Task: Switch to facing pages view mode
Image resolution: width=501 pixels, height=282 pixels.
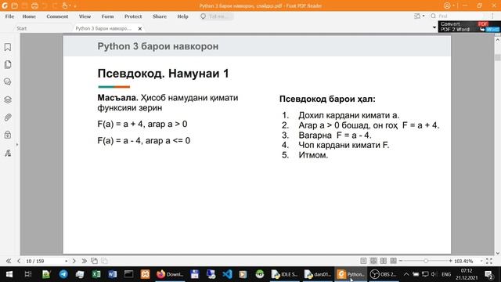Action: tap(384, 261)
